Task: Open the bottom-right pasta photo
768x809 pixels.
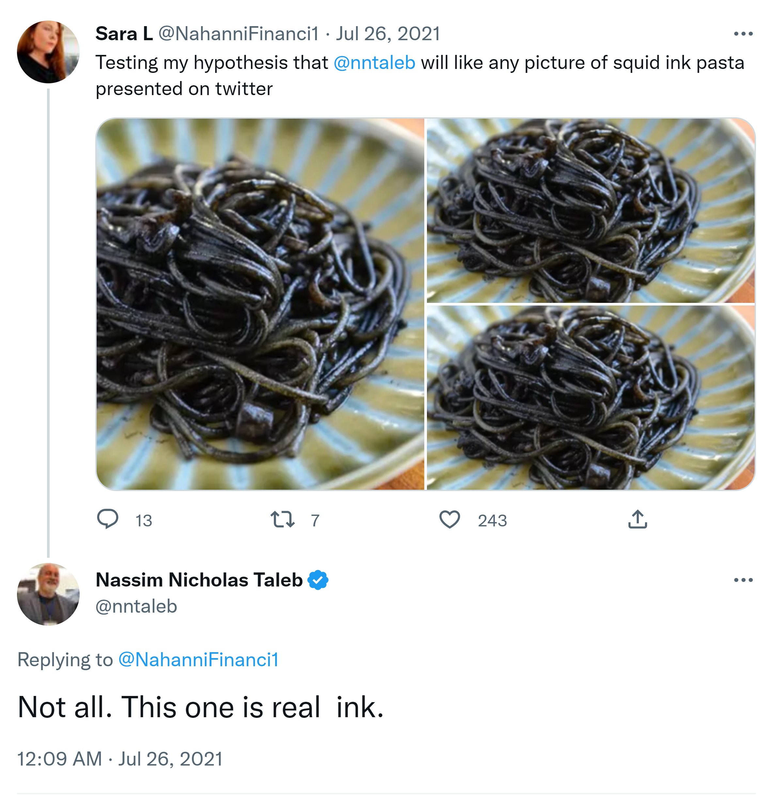Action: click(590, 398)
